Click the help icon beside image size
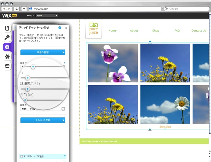 (65, 63)
